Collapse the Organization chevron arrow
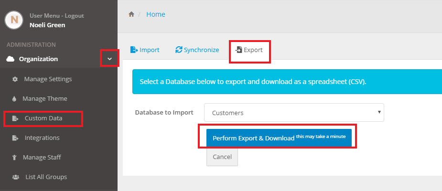This screenshot has height=191, width=442. coord(110,59)
